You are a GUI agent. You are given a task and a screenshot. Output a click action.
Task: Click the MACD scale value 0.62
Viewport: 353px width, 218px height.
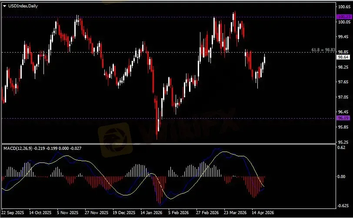click(x=342, y=148)
